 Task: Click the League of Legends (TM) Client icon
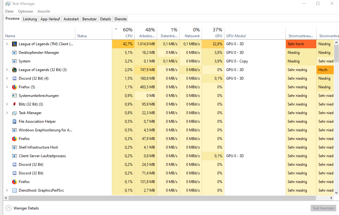(x=14, y=44)
